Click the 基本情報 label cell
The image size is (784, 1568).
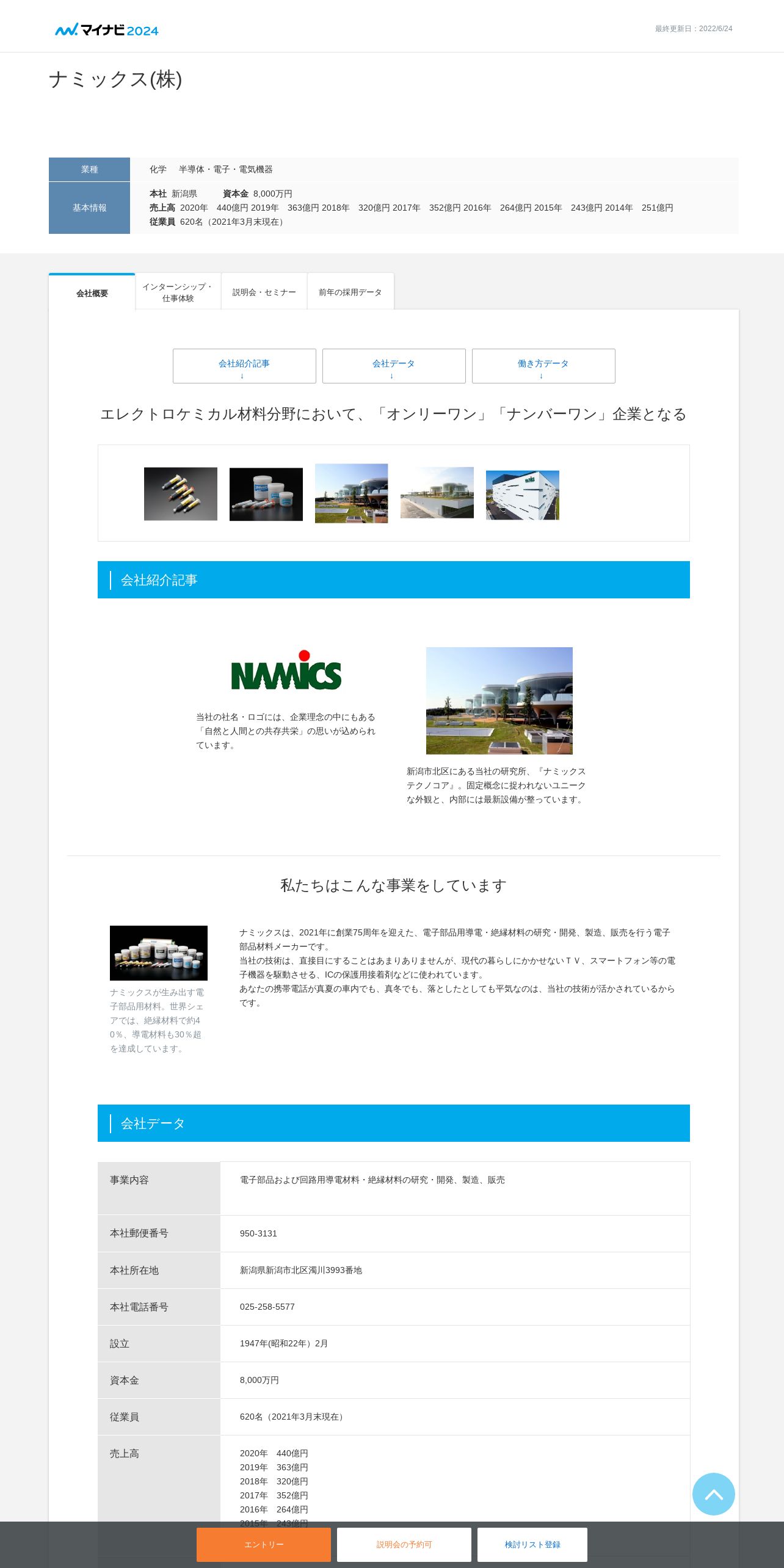tap(89, 208)
